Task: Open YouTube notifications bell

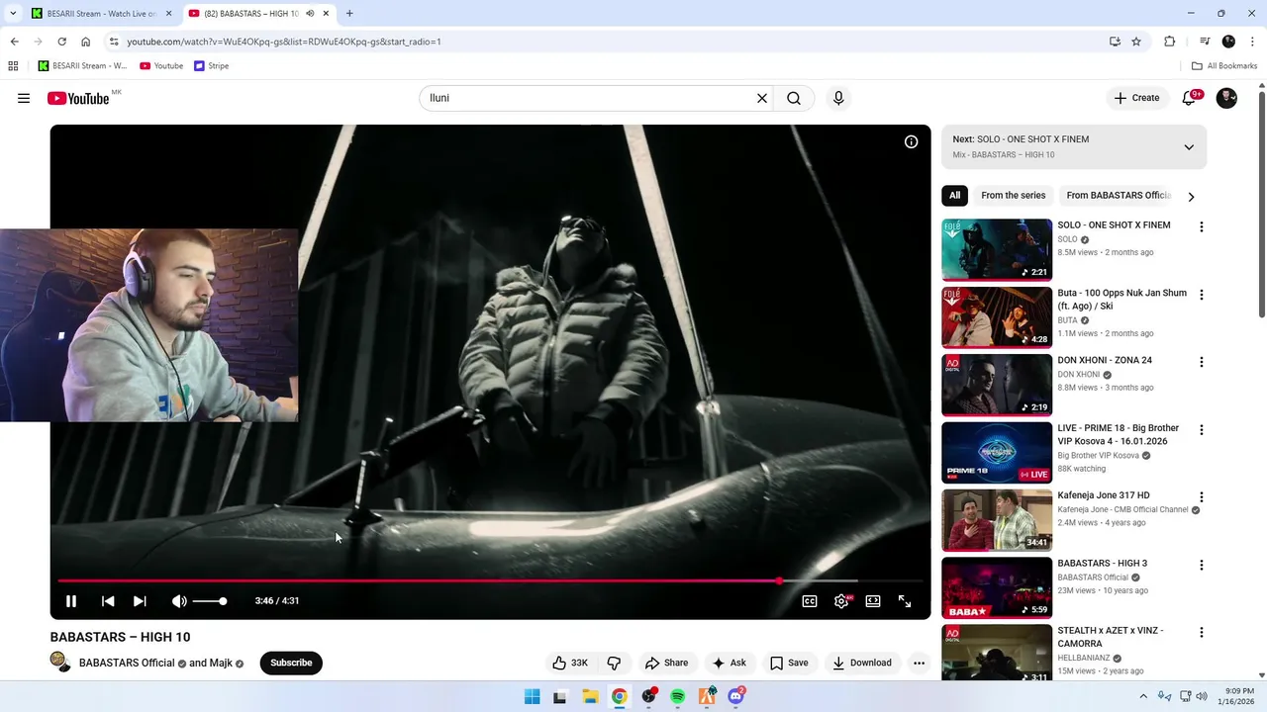Action: click(1190, 98)
